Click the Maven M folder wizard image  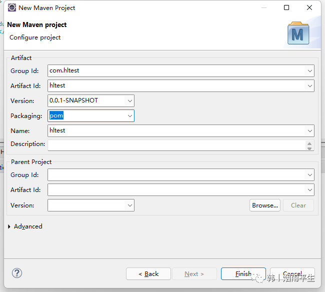tap(298, 33)
